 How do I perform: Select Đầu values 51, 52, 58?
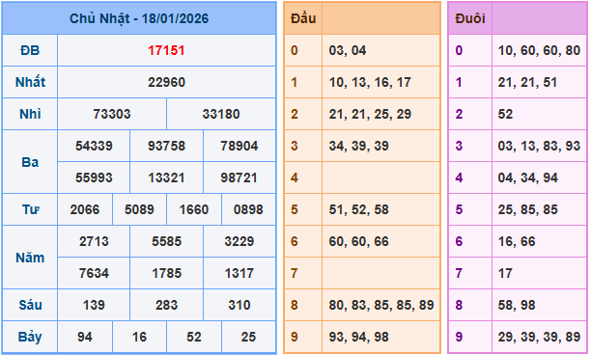point(358,209)
